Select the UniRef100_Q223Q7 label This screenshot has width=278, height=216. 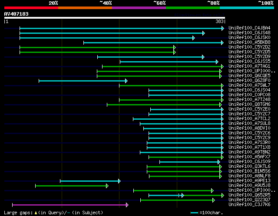click(249, 200)
